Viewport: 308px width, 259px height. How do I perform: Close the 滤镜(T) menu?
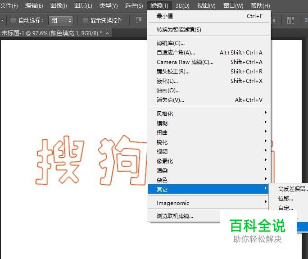(159, 5)
